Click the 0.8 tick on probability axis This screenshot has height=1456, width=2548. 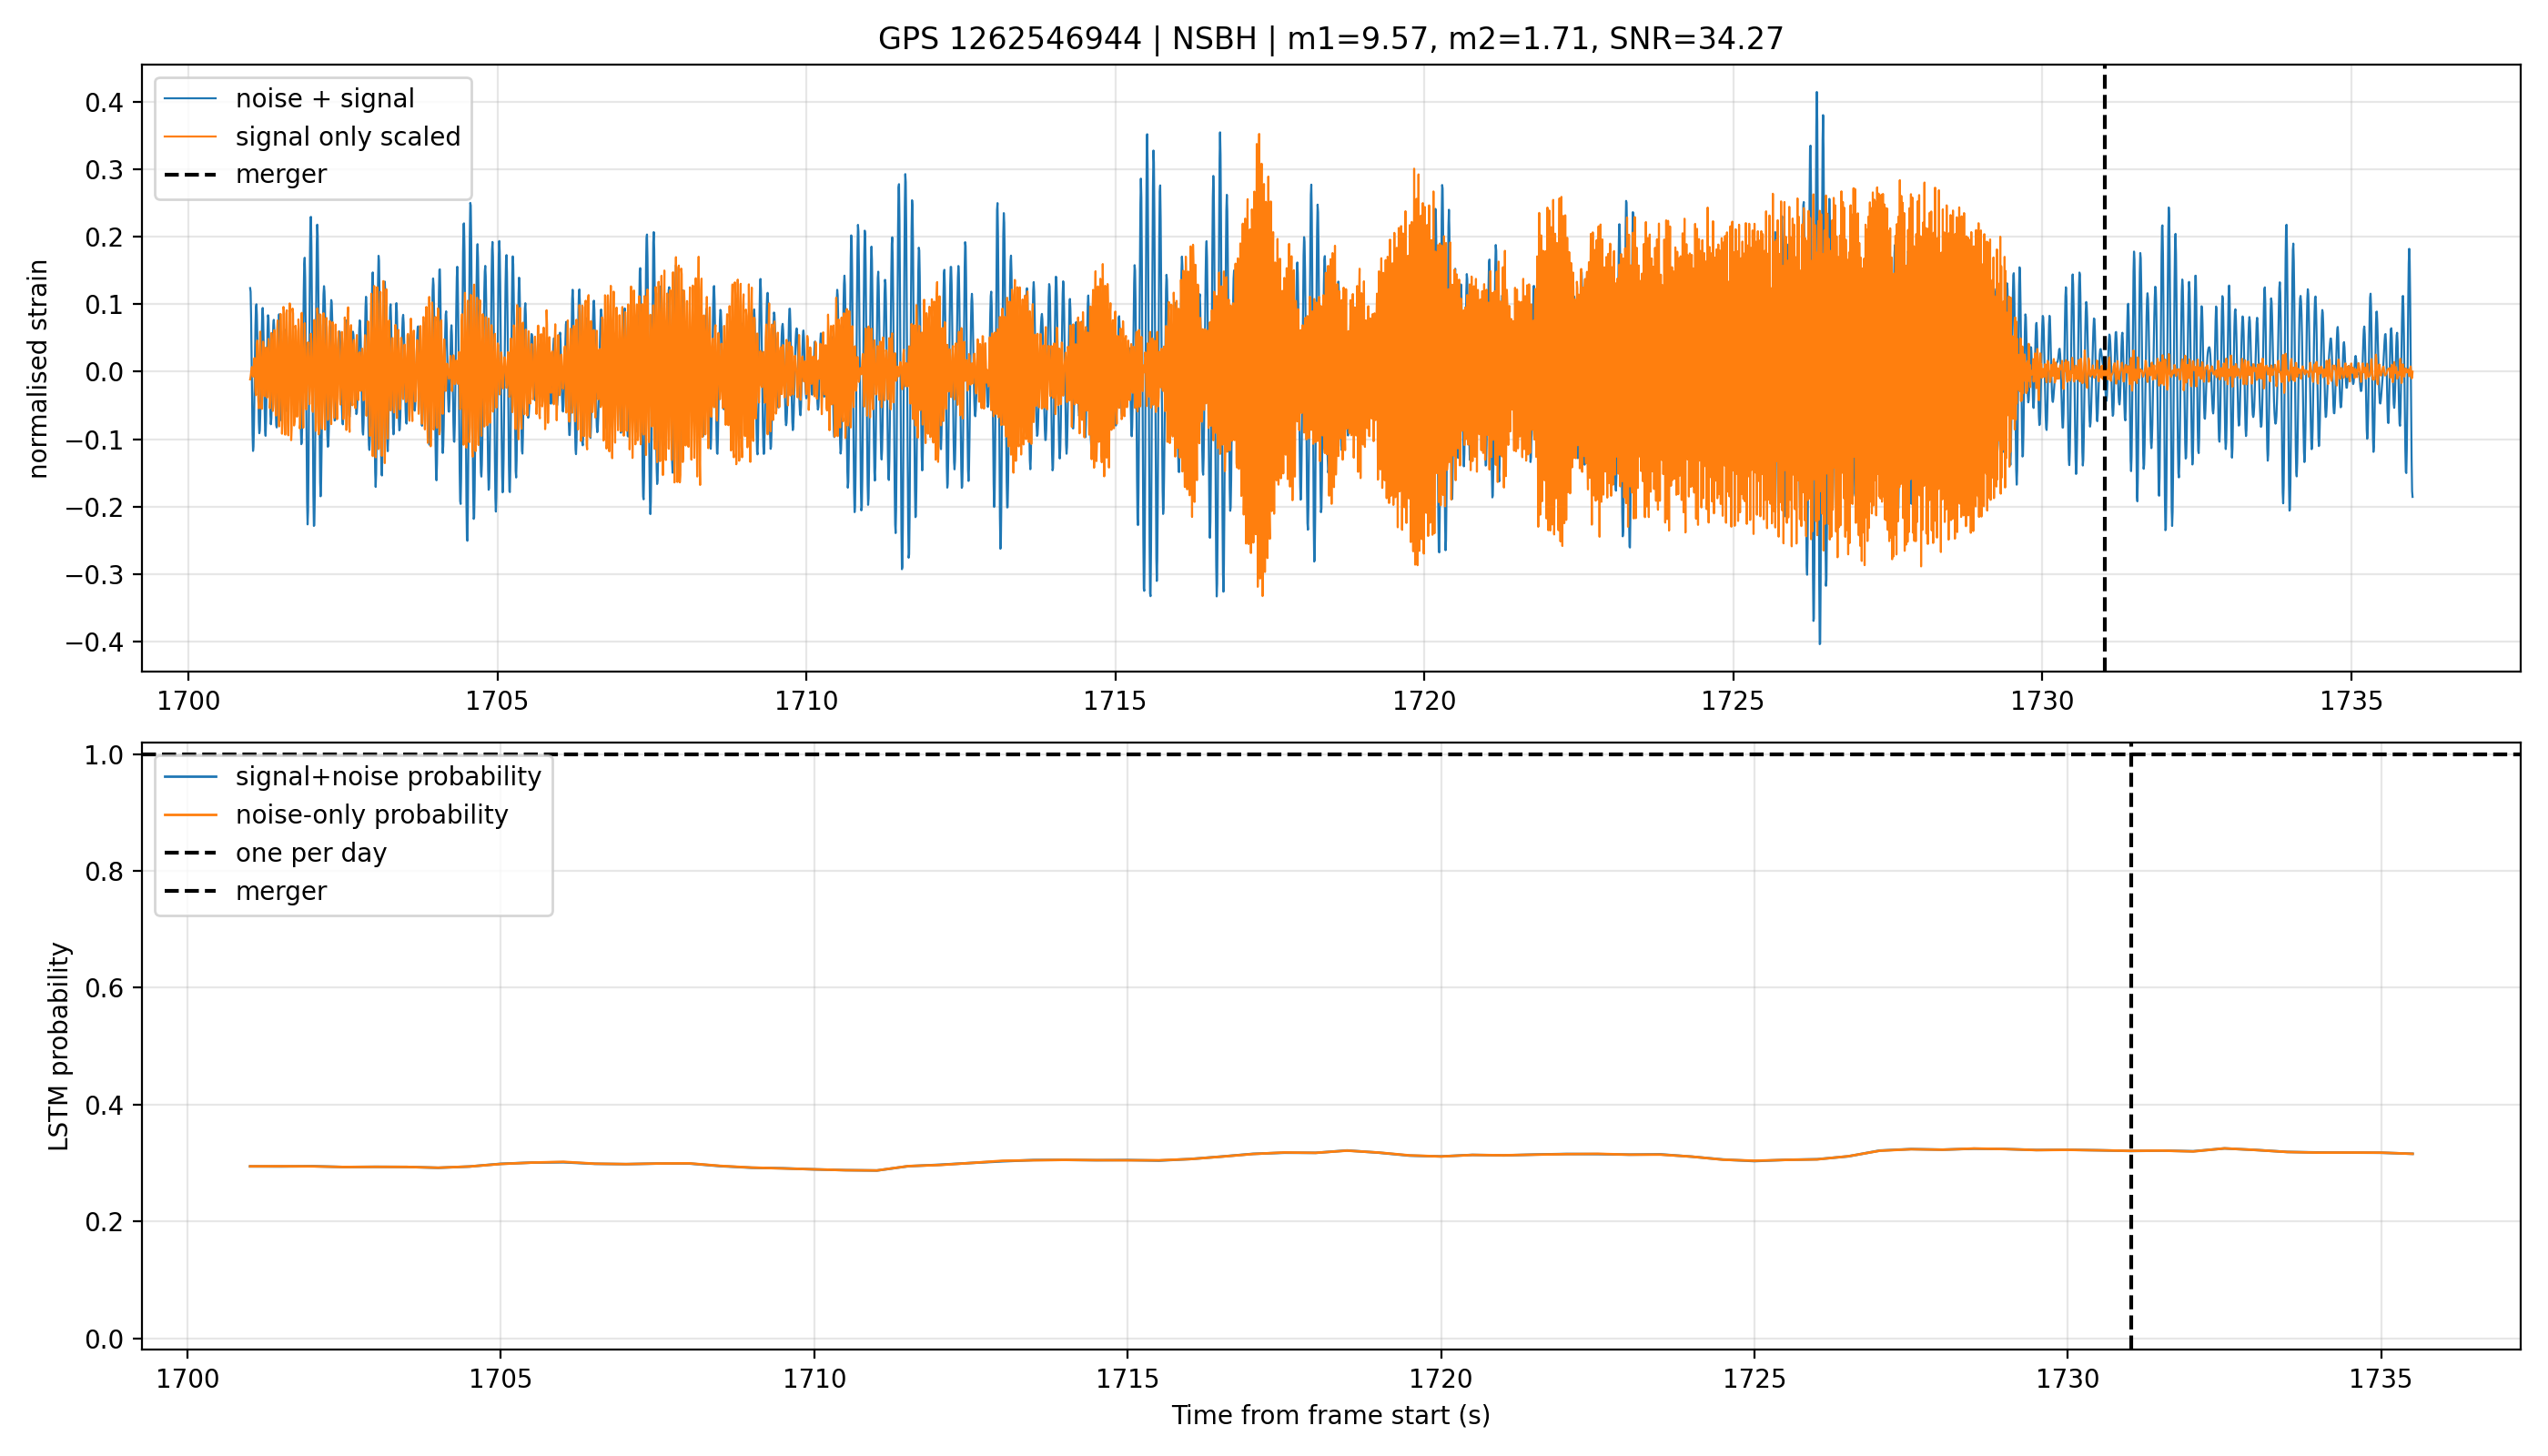(104, 872)
